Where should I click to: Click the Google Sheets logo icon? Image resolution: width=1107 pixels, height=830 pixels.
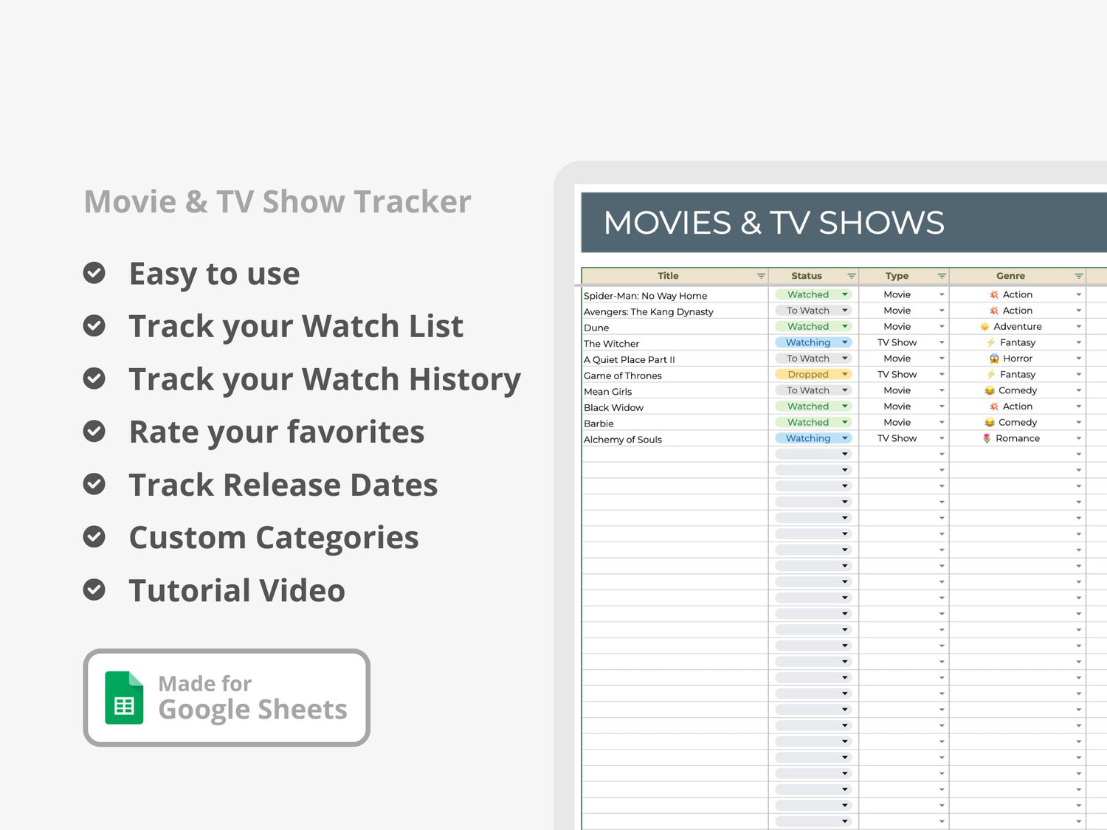[x=123, y=699]
